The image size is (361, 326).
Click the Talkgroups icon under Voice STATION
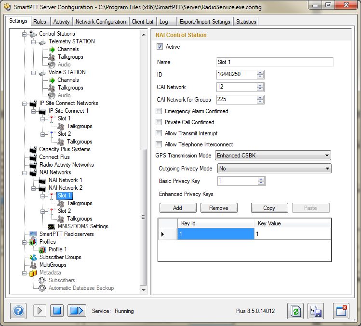point(52,88)
